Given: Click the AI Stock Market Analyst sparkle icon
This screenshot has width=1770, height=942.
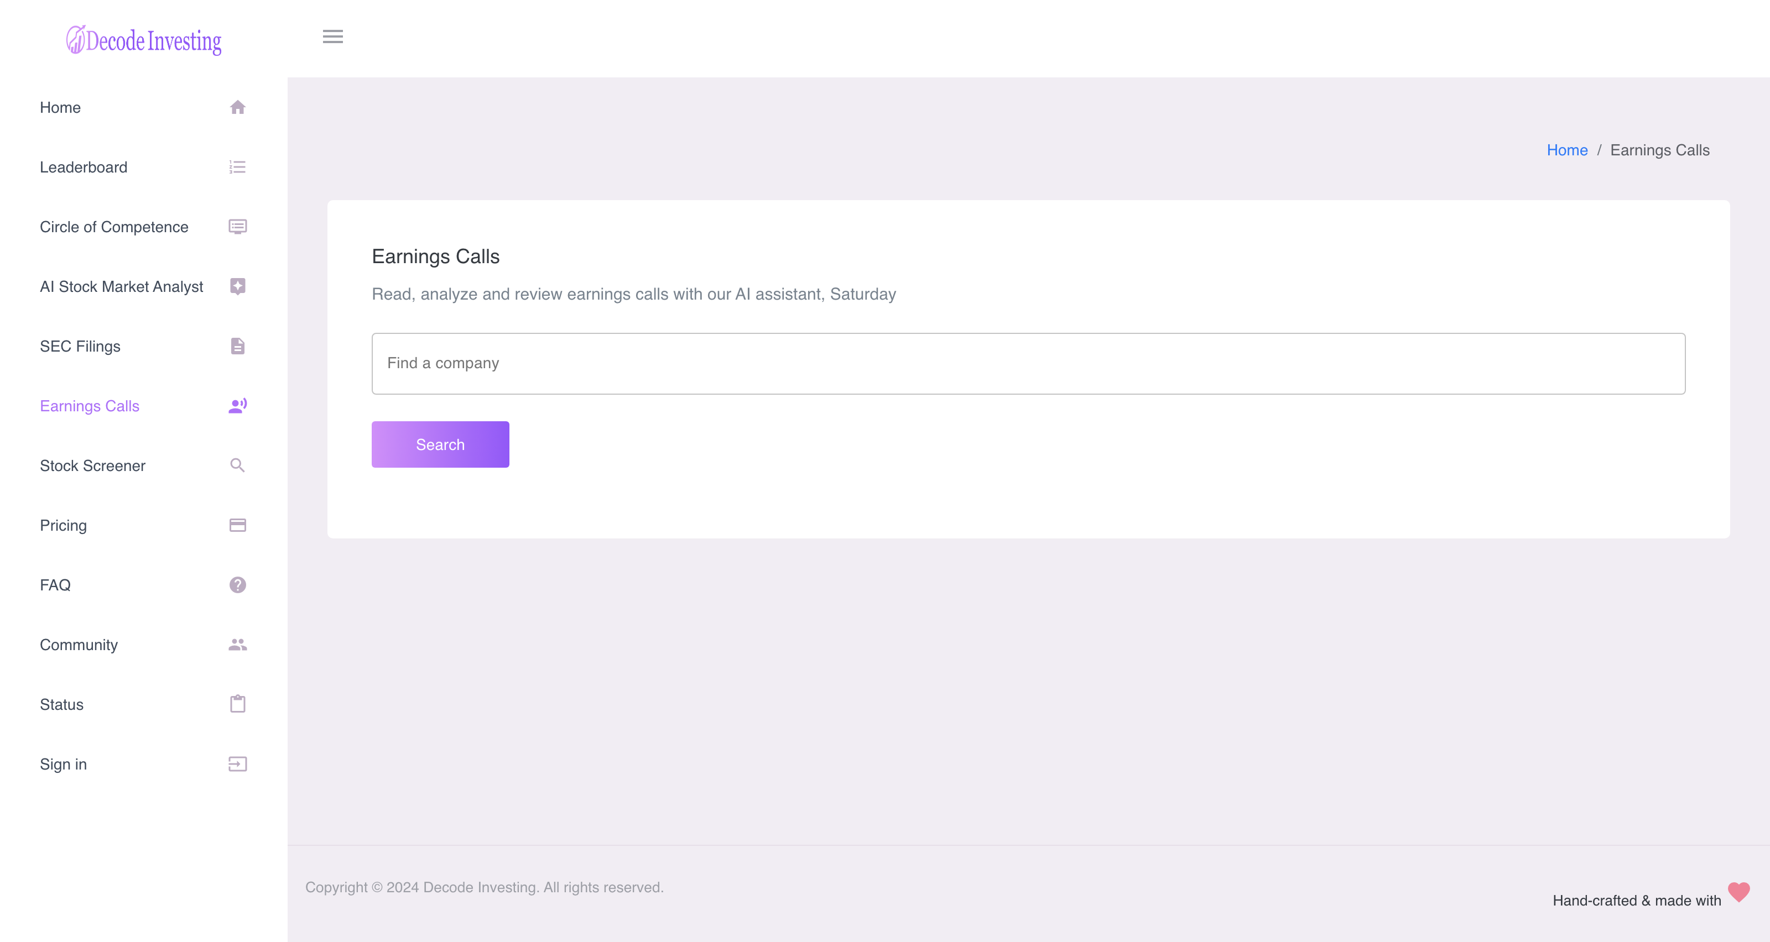Looking at the screenshot, I should tap(238, 286).
